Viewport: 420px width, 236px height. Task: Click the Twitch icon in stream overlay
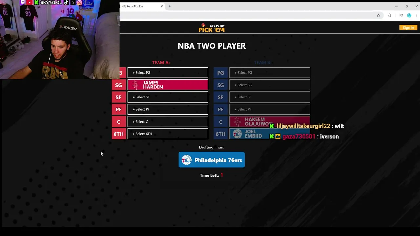pyautogui.click(x=23, y=2)
